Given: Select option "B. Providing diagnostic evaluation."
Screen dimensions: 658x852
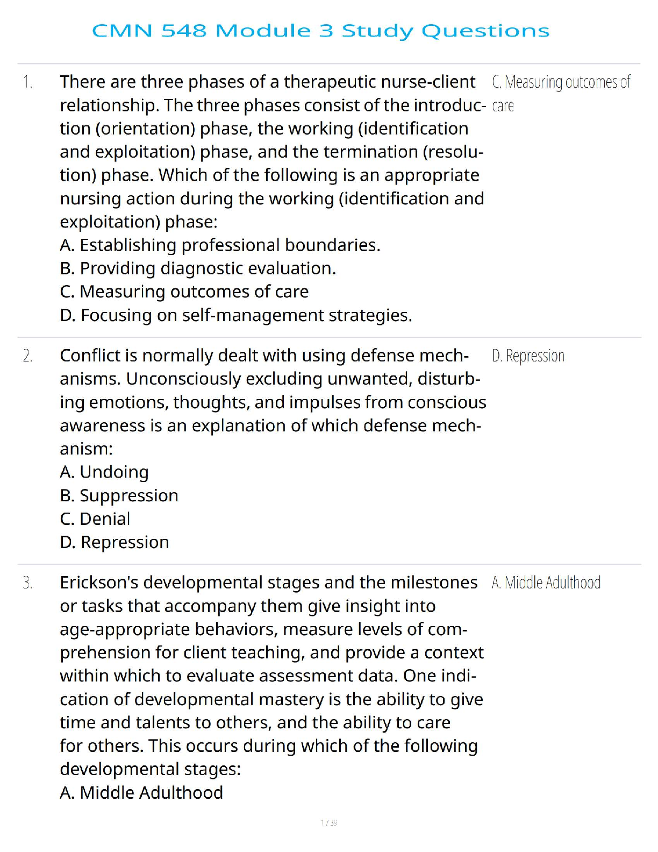Looking at the screenshot, I should coord(198,268).
